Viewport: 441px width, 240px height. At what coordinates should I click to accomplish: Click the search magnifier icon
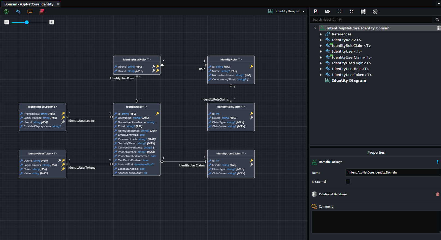pyautogui.click(x=437, y=20)
